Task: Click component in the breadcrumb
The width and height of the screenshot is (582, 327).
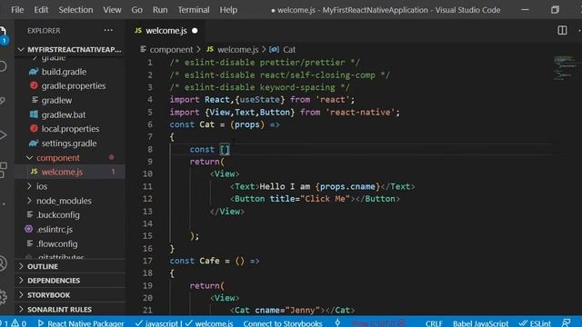Action: click(x=171, y=49)
